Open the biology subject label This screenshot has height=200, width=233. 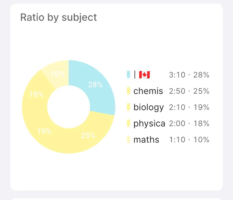coord(149,107)
